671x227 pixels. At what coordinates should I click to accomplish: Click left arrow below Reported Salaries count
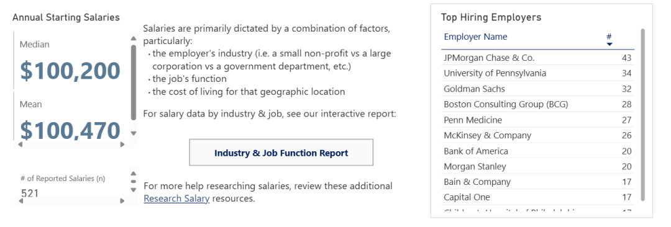pyautogui.click(x=20, y=200)
